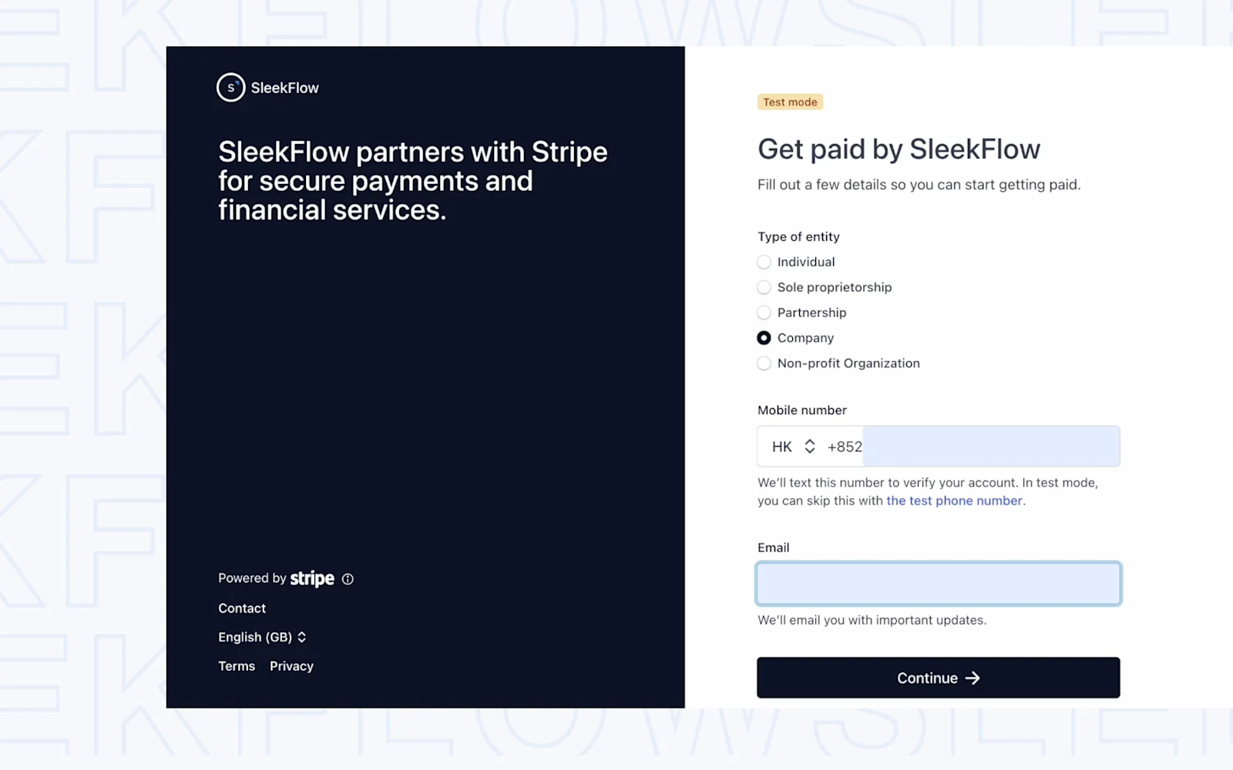Click the Stripe wordmark logo
Viewport: 1233px width, 770px height.
[x=311, y=578]
